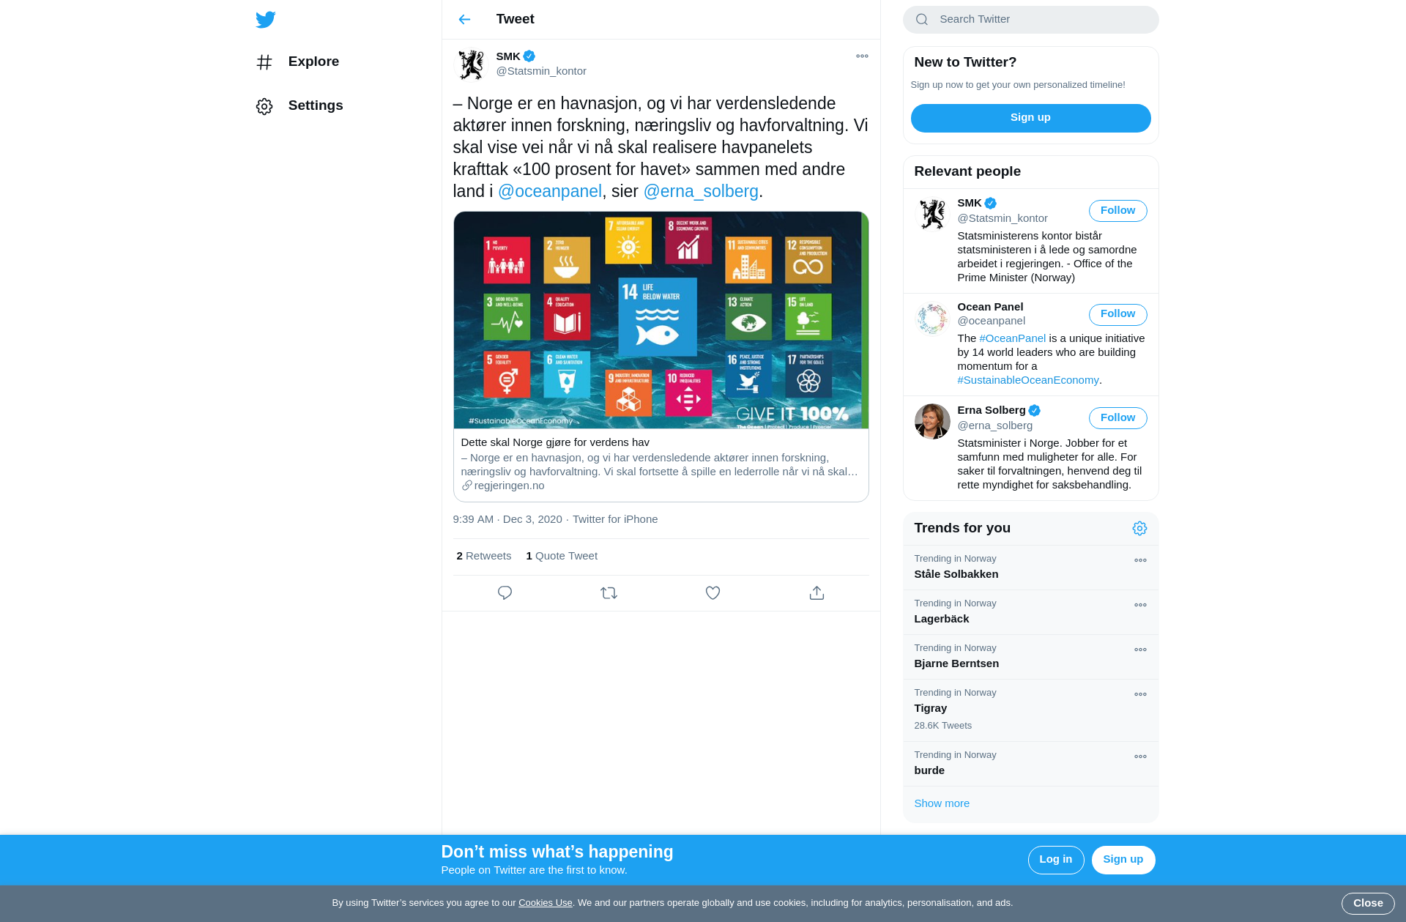Click the Search Twitter field

coord(1030,20)
